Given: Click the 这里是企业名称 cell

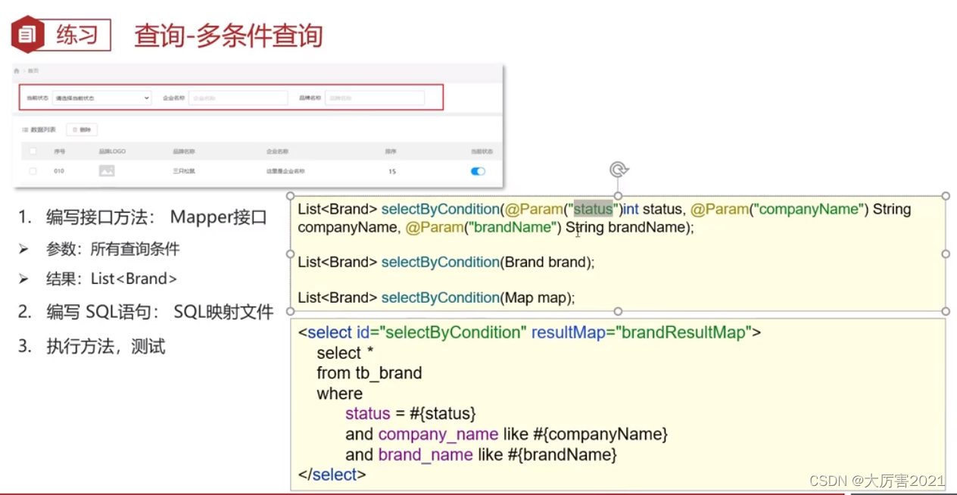Looking at the screenshot, I should pos(285,171).
